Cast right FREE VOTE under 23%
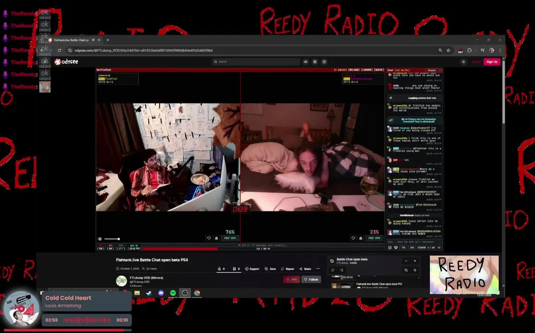 pos(374,238)
